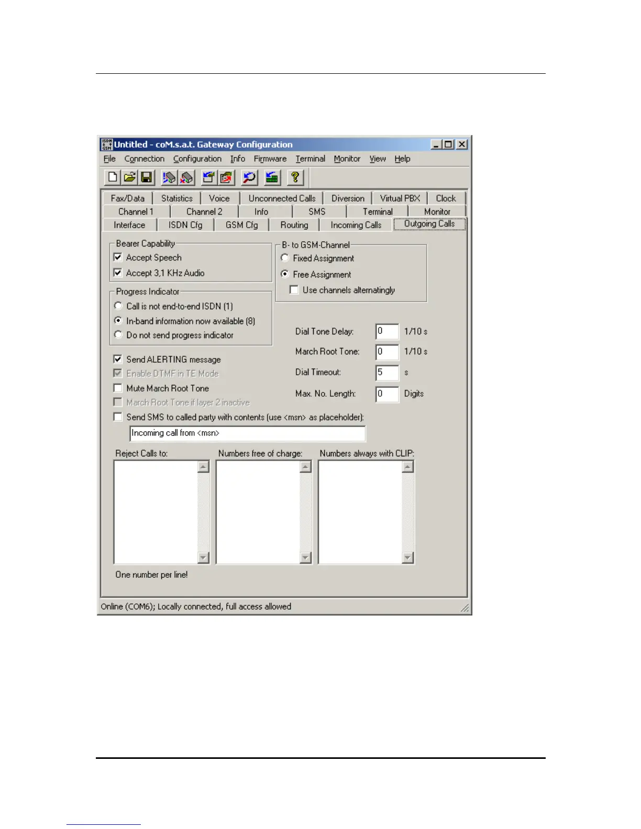Click the Dial Tone Delay input field

coord(387,331)
